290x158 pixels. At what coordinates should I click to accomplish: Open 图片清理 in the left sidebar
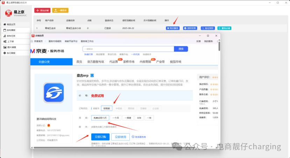tap(16, 47)
